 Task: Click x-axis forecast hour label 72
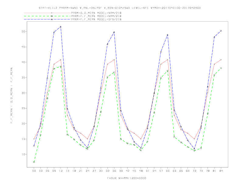coord(194,171)
